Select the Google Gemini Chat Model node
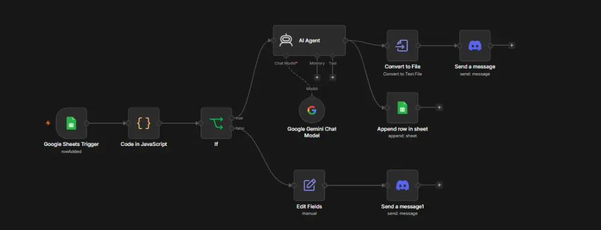Viewport: 601px width, 230px height. pos(311,110)
